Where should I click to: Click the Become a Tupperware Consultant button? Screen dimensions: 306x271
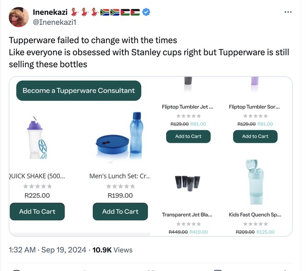tap(79, 90)
